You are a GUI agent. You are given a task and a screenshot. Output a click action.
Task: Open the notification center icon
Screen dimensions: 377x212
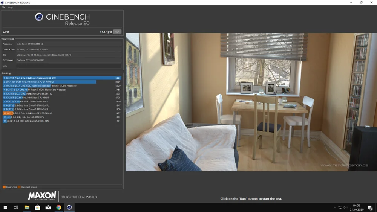point(370,207)
